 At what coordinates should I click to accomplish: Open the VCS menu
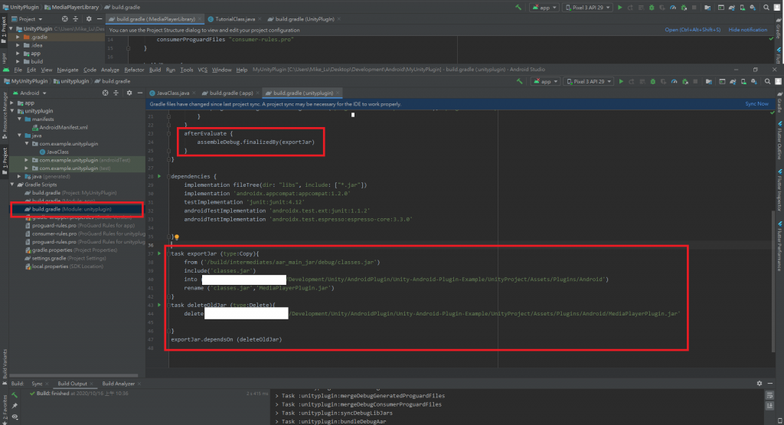(x=202, y=70)
